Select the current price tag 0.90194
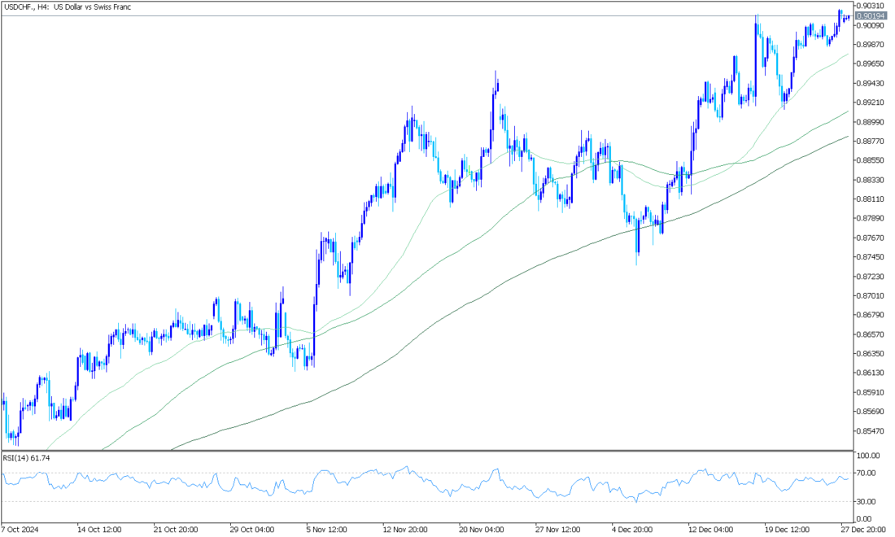The width and height of the screenshot is (895, 537). point(871,16)
